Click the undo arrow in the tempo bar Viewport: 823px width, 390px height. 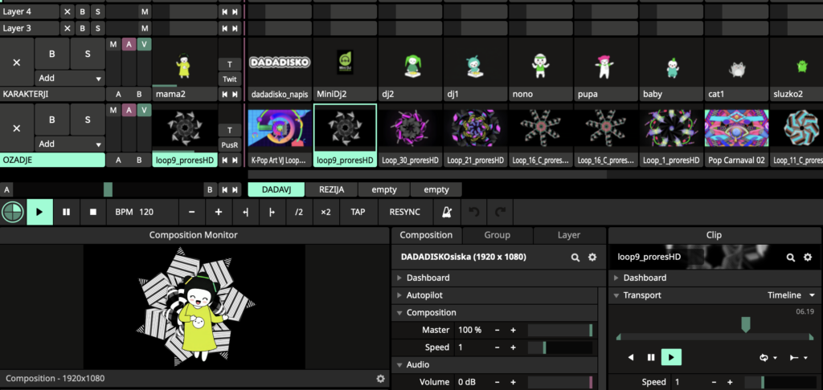tap(475, 212)
